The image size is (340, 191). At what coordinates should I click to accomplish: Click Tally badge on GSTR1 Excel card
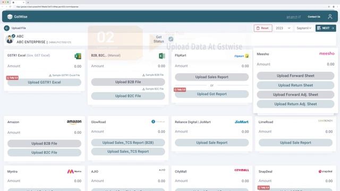click(12, 78)
